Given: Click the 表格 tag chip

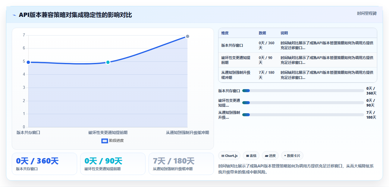Looking at the screenshot, I should pos(251,156).
